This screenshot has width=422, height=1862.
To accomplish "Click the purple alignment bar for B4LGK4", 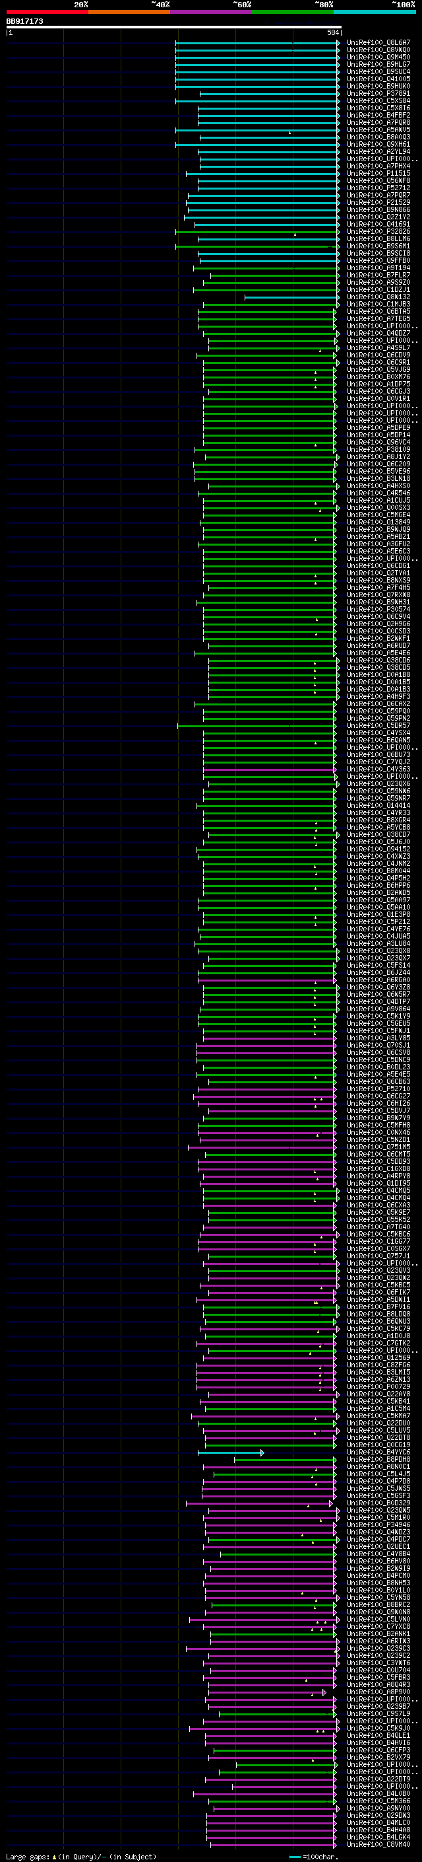I will pos(271,1838).
